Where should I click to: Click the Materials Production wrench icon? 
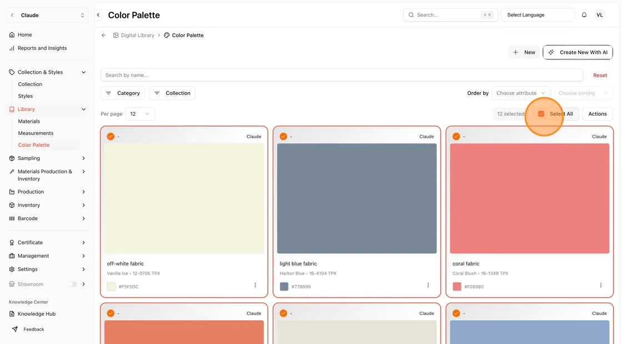coord(12,172)
